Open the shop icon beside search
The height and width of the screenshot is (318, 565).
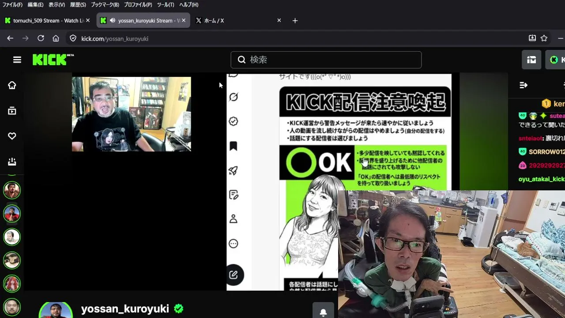[531, 60]
